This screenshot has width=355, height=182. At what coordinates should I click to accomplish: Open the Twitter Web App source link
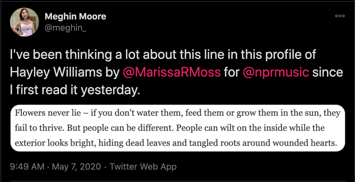(143, 167)
